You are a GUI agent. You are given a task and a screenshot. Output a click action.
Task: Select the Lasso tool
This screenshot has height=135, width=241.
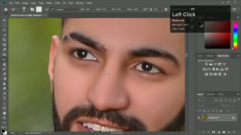(4, 30)
